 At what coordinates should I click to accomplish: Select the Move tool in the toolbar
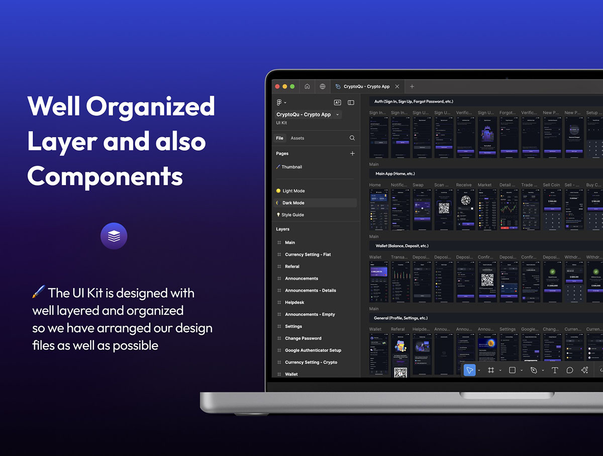point(469,370)
